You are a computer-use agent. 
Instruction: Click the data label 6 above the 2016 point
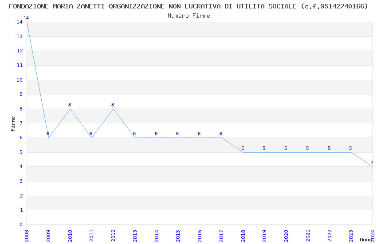point(199,134)
